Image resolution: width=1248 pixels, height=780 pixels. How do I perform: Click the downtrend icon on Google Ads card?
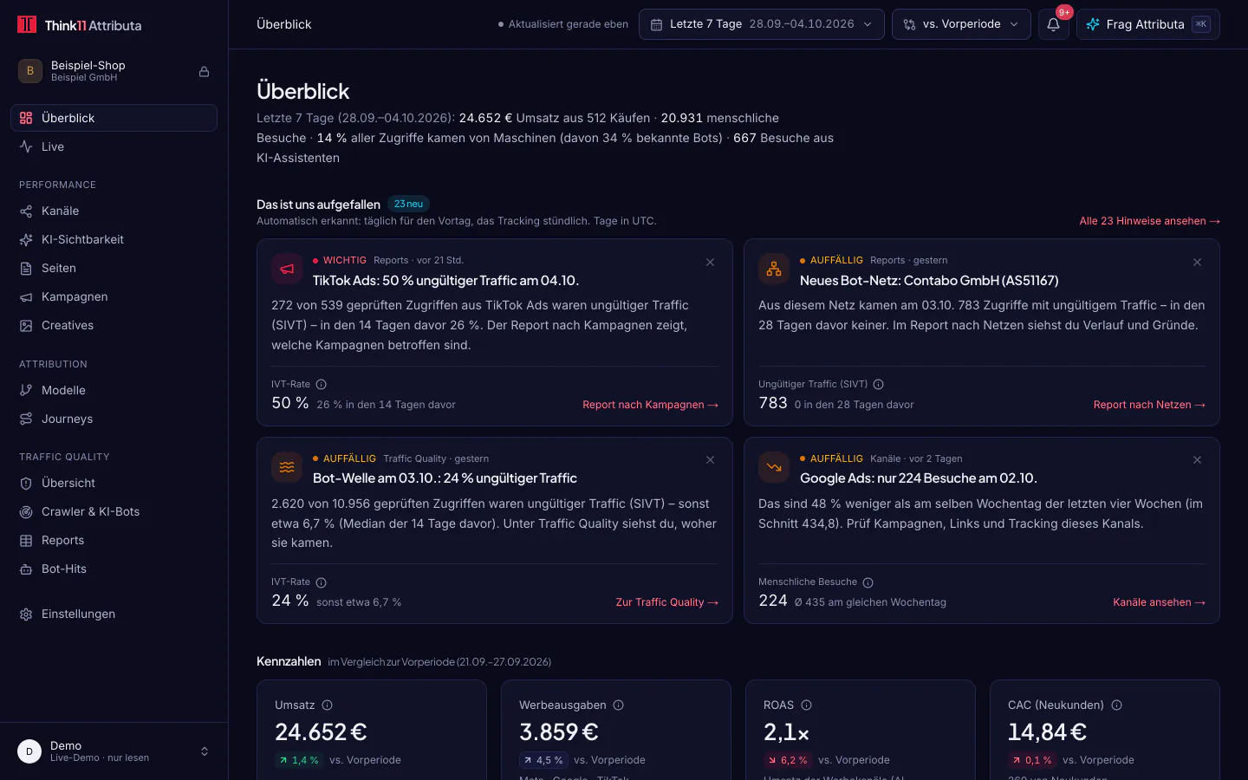(x=774, y=467)
